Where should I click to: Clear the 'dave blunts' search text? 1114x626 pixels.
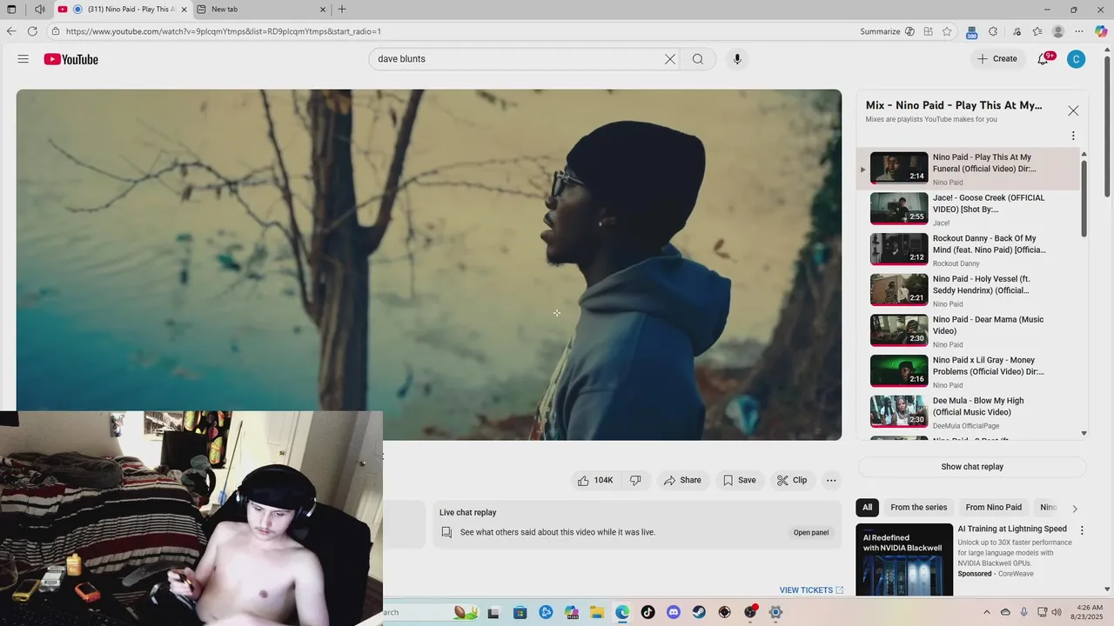click(x=670, y=59)
